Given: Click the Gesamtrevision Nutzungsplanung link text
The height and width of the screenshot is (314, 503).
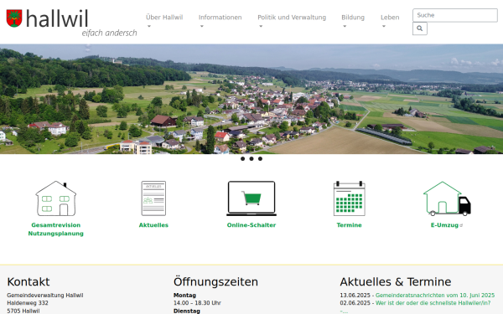Looking at the screenshot, I should tap(56, 229).
